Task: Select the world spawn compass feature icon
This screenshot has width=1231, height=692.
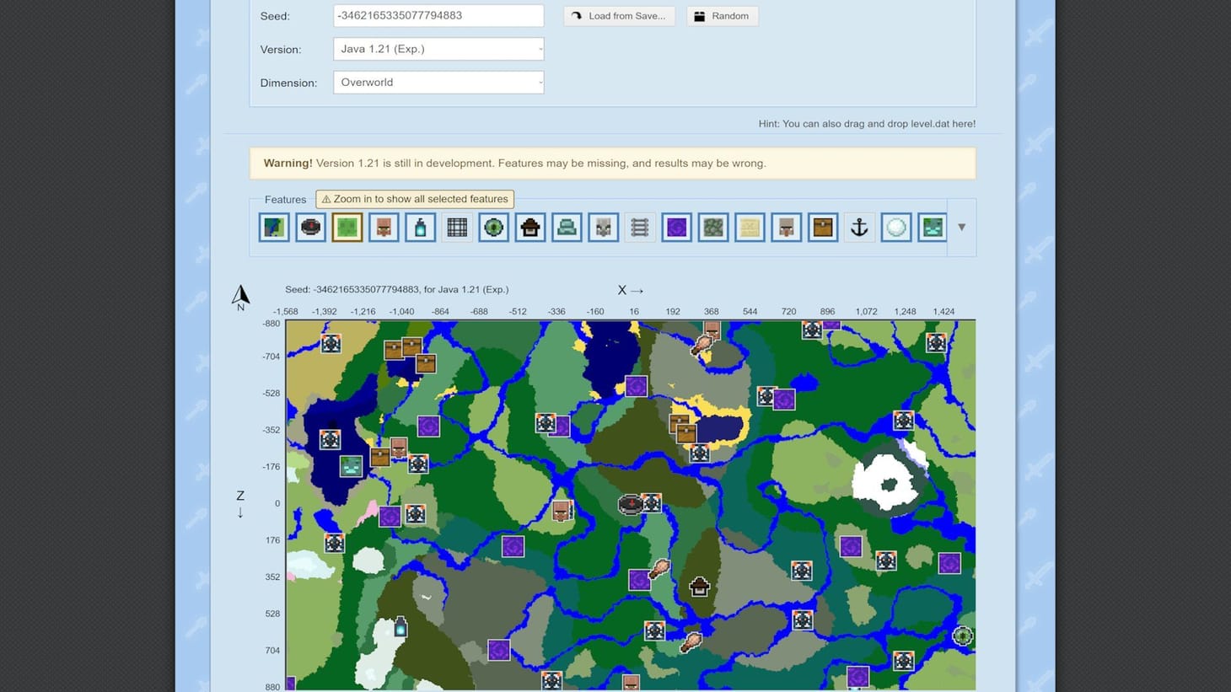Action: [x=310, y=227]
